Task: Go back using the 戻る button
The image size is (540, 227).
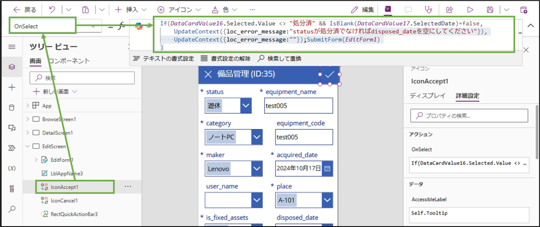Action: click(25, 9)
